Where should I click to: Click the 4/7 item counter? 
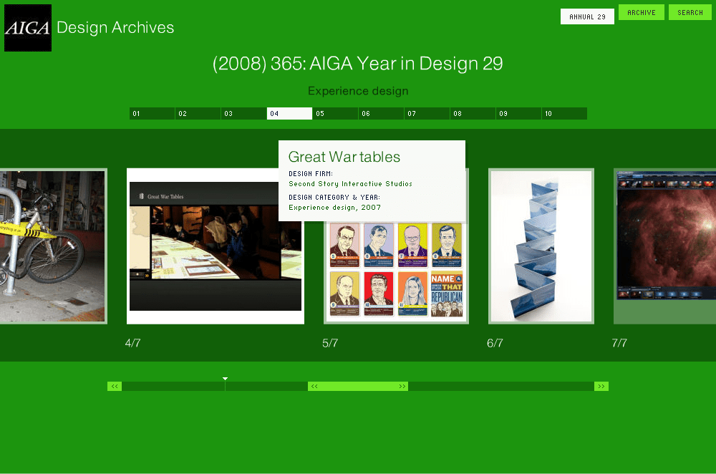tap(133, 343)
